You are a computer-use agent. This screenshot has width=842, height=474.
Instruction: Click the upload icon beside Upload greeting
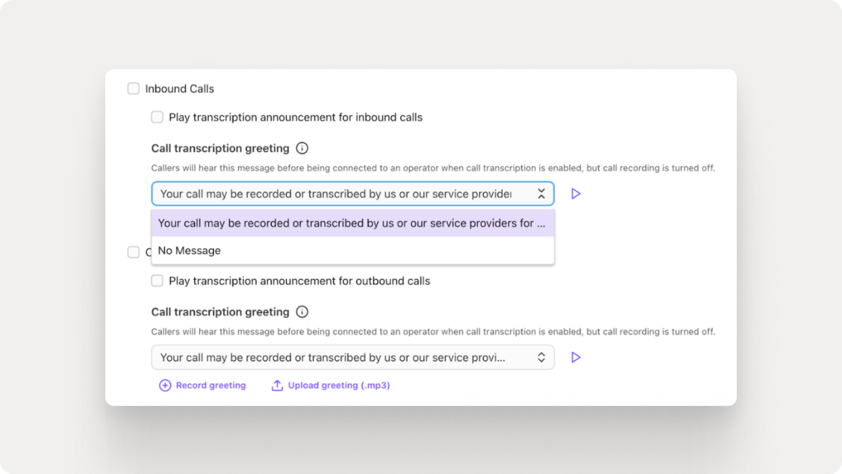coord(277,385)
